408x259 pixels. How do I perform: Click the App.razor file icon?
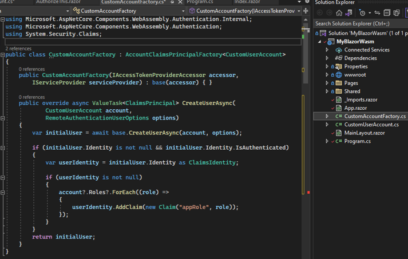pyautogui.click(x=339, y=108)
